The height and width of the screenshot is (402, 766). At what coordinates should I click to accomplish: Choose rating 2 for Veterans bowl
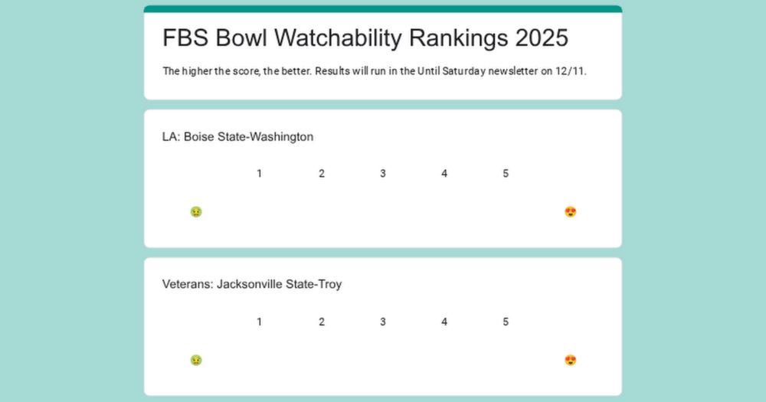(322, 322)
